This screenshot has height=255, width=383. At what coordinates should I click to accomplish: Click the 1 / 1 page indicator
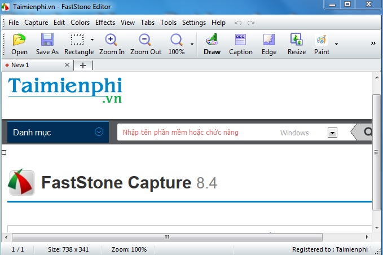click(x=17, y=249)
